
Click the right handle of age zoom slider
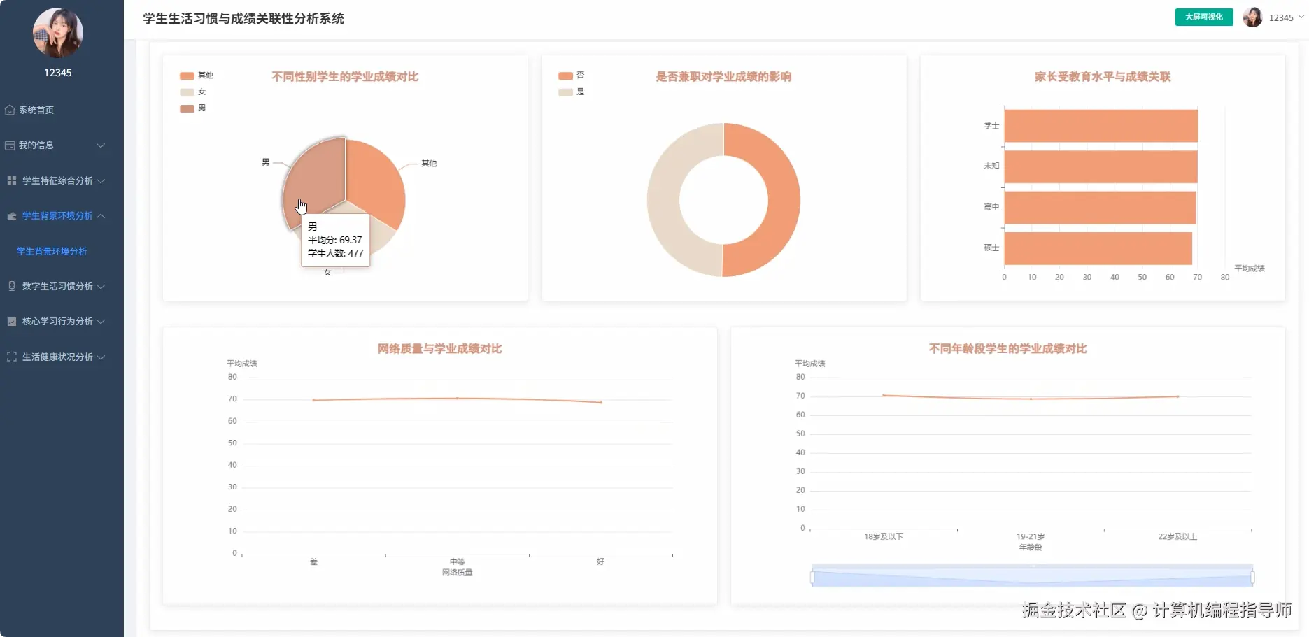pos(1252,578)
